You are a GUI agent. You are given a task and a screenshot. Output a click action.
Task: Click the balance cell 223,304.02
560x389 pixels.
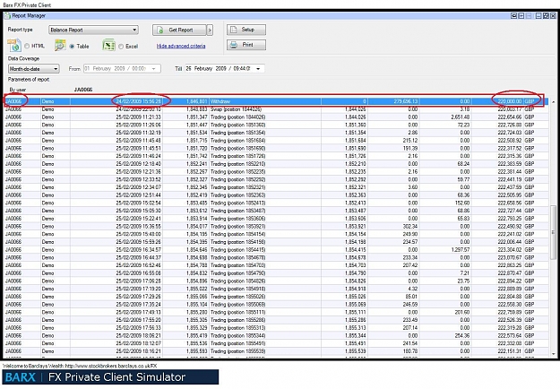510,250
